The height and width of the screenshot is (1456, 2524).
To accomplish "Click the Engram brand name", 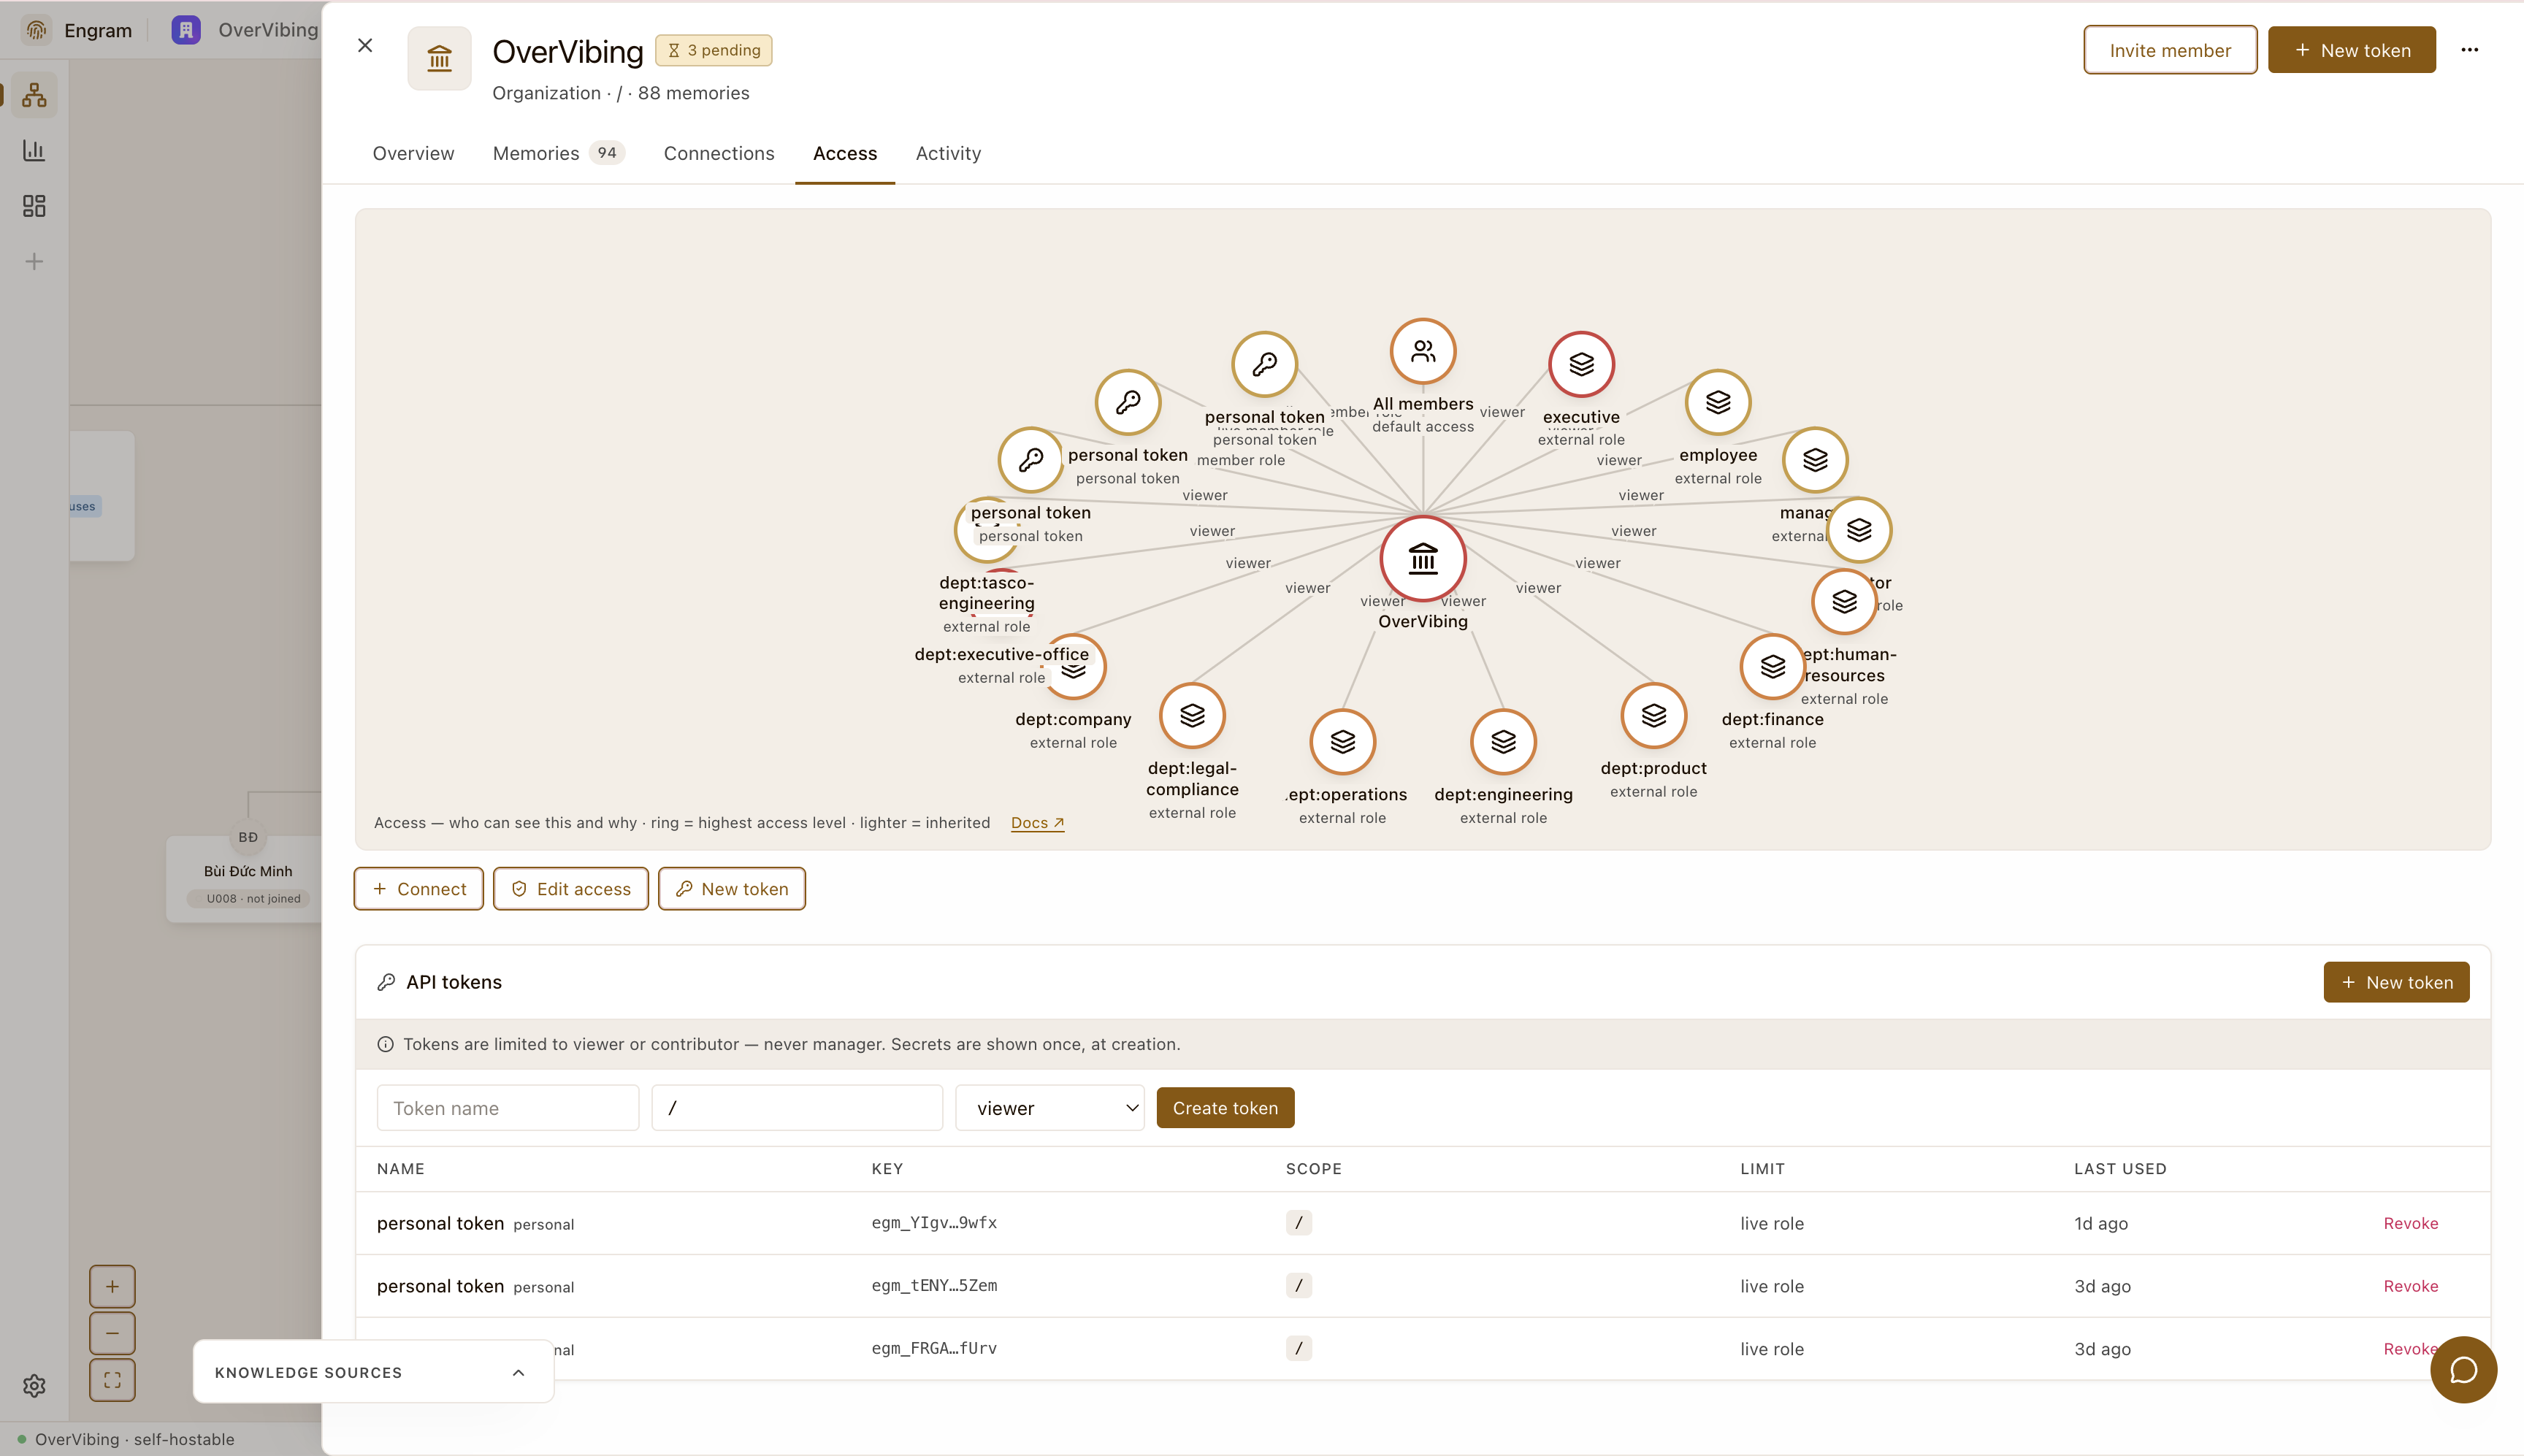I will click(98, 30).
